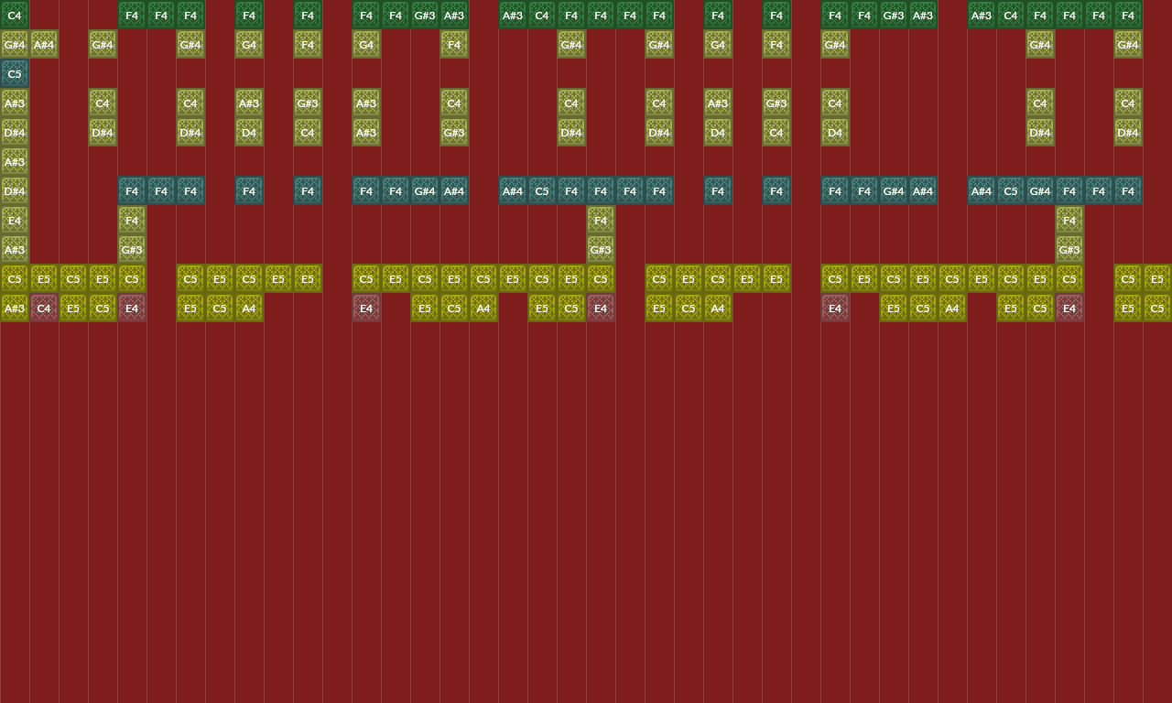Select the leftmost pink E4 note
Viewport: 1172px width, 703px height.
132,308
